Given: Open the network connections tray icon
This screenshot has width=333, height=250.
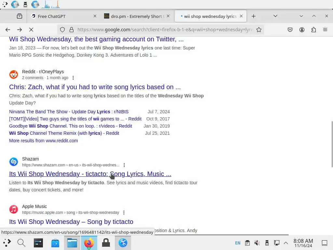Looking at the screenshot, I should tap(276, 243).
